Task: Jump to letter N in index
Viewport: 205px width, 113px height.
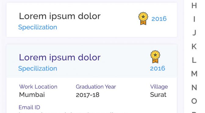Action: pos(194,87)
